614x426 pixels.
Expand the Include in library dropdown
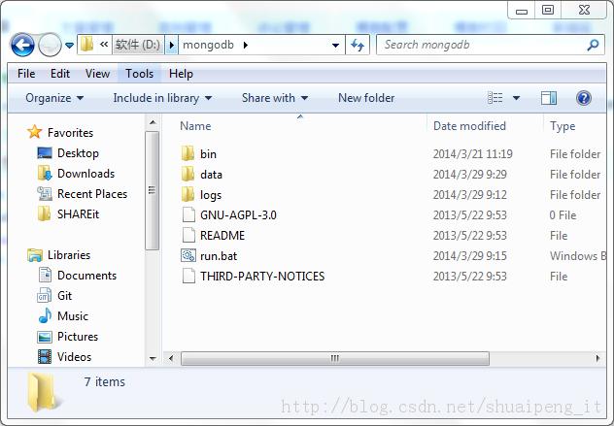(x=162, y=98)
